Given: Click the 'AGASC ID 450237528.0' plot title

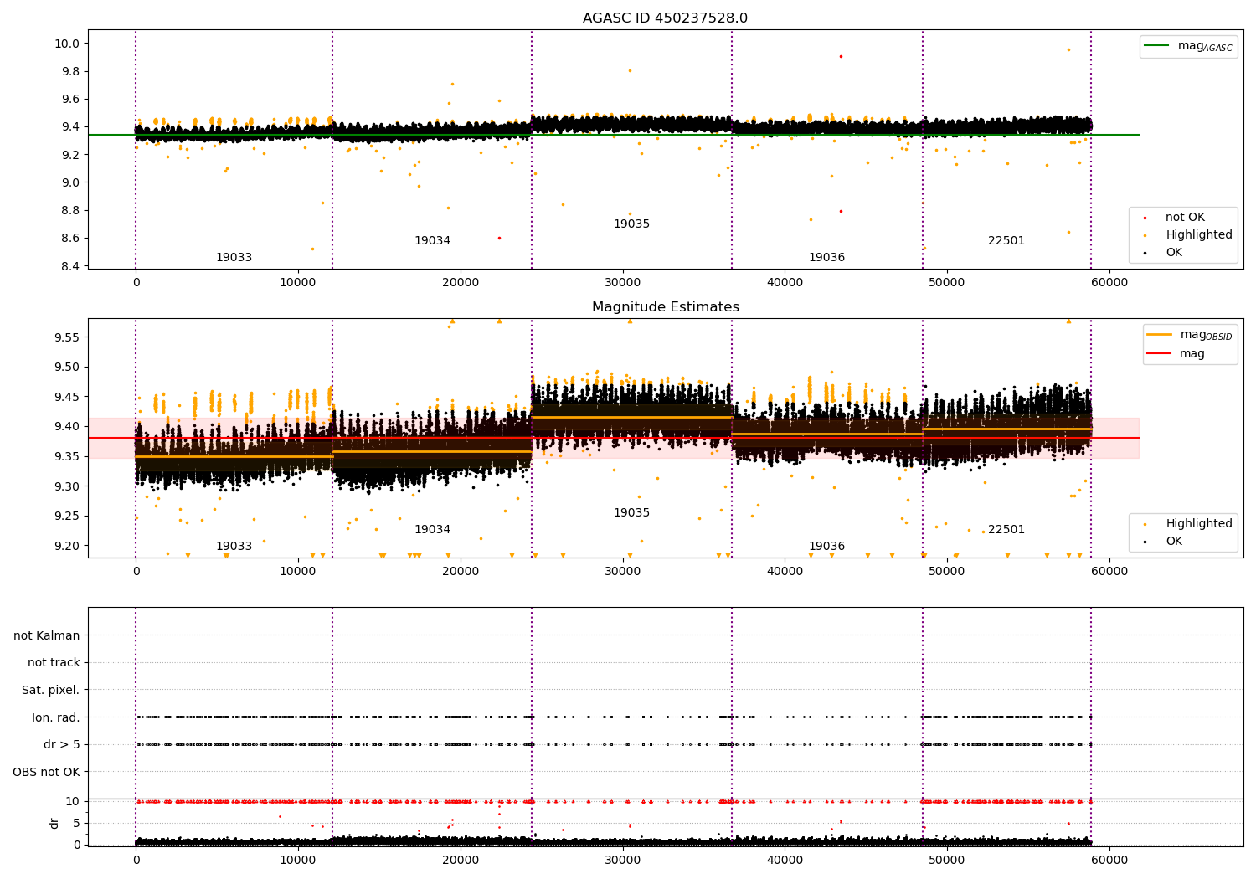Looking at the screenshot, I should coord(665,18).
